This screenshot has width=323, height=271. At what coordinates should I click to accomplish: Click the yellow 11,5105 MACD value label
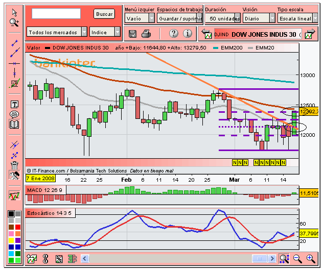tap(309, 193)
